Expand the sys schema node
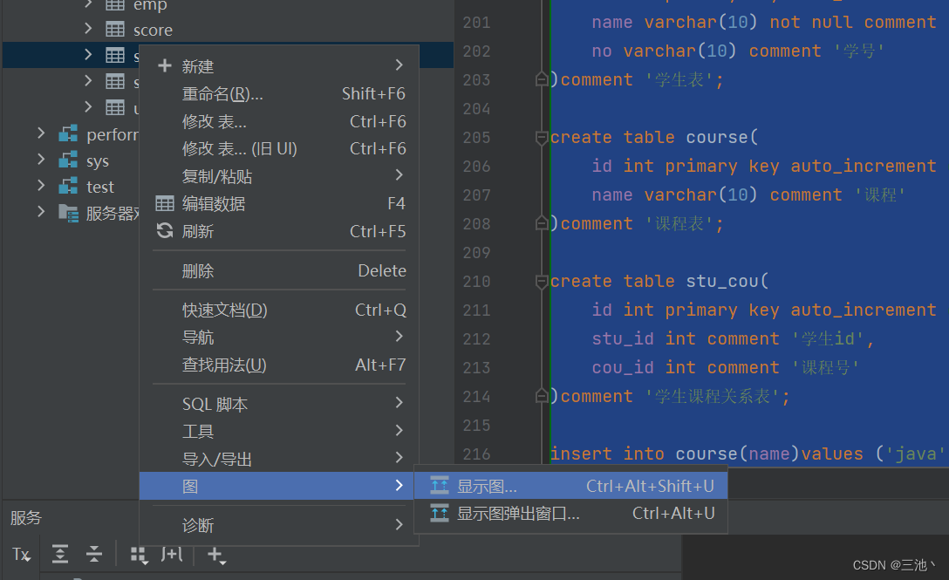This screenshot has width=949, height=580. (x=41, y=160)
